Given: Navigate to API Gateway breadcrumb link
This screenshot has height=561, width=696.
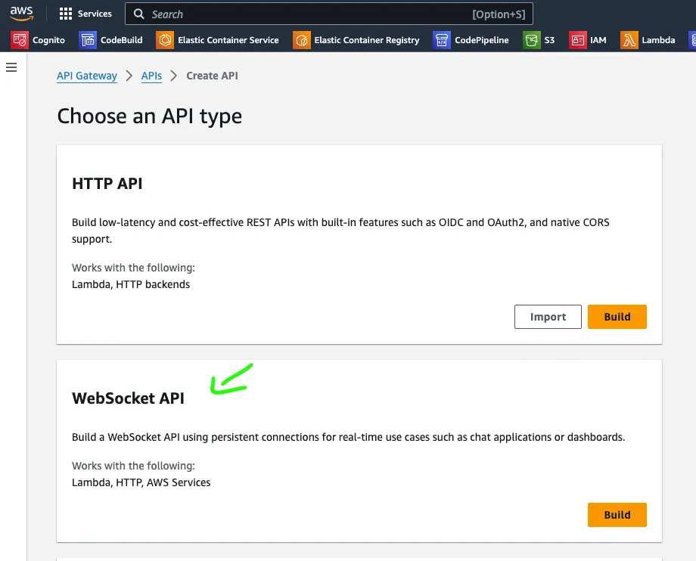Looking at the screenshot, I should [x=86, y=76].
